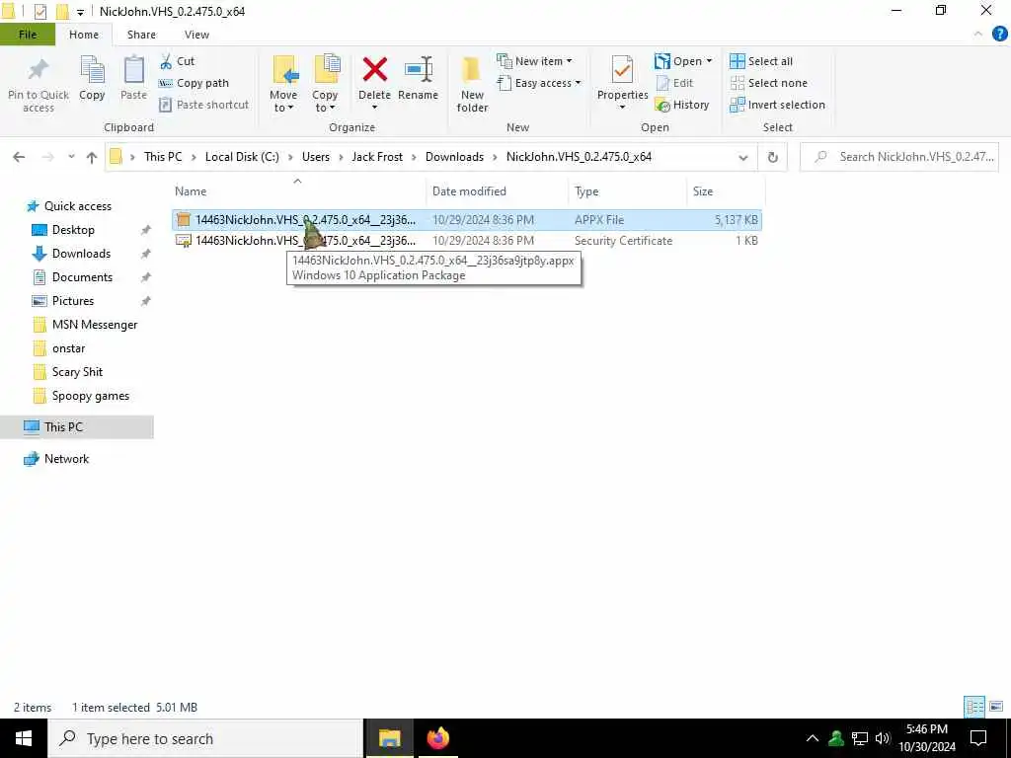The image size is (1011, 758).
Task: Open File Explorer from the taskbar
Action: 389,738
